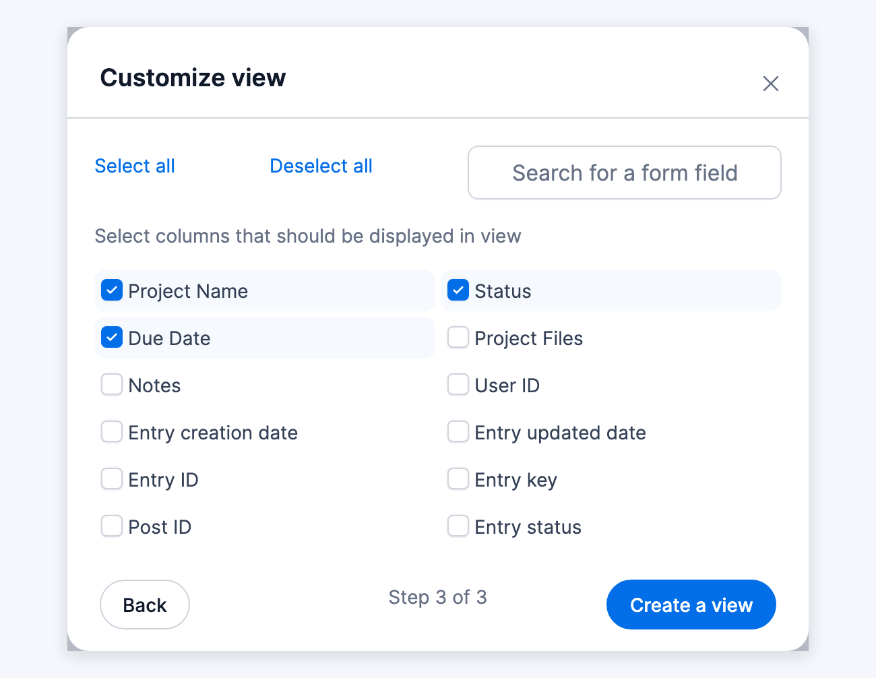This screenshot has width=876, height=678.
Task: Close the Customize view dialog
Action: pyautogui.click(x=771, y=84)
